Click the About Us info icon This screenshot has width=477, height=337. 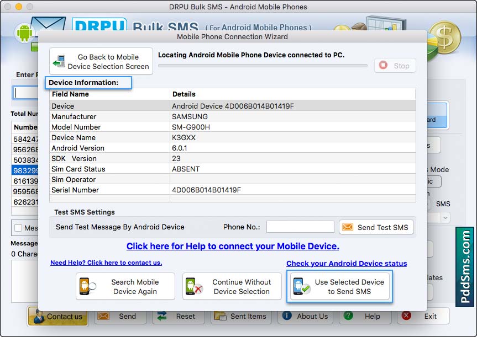[287, 315]
